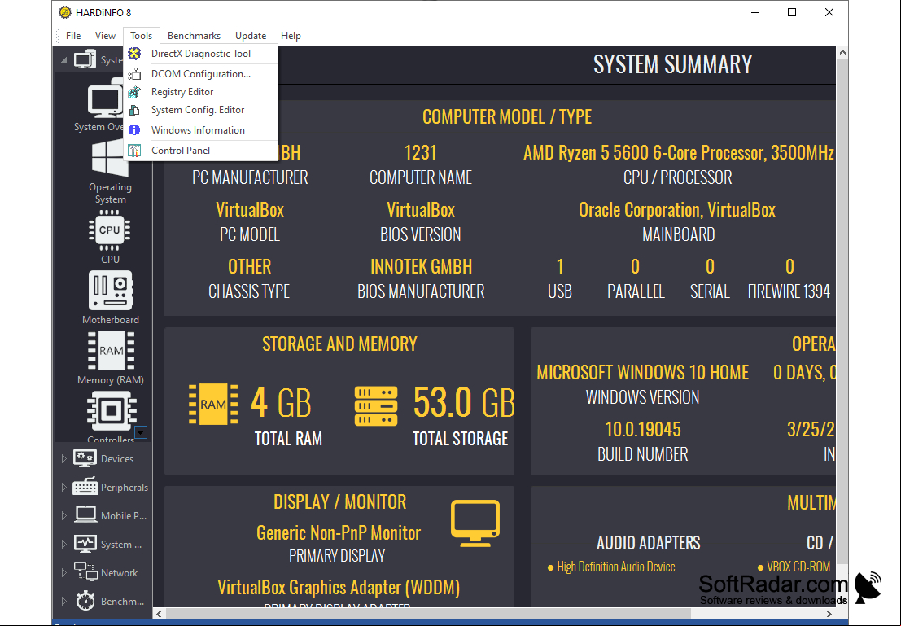Click the Peripherals keyboard icon
The height and width of the screenshot is (626, 901).
(85, 487)
